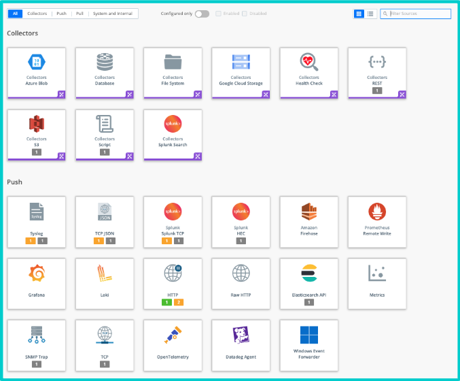The width and height of the screenshot is (460, 381).
Task: Click the Prometheus Remote Write icon
Action: tap(377, 211)
